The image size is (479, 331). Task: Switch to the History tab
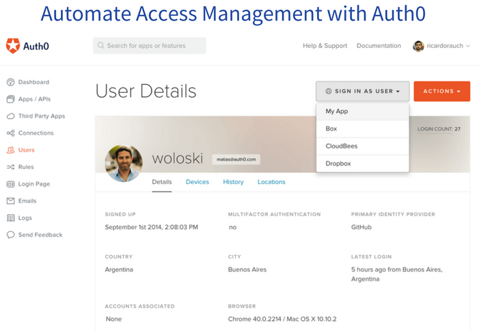coord(233,182)
